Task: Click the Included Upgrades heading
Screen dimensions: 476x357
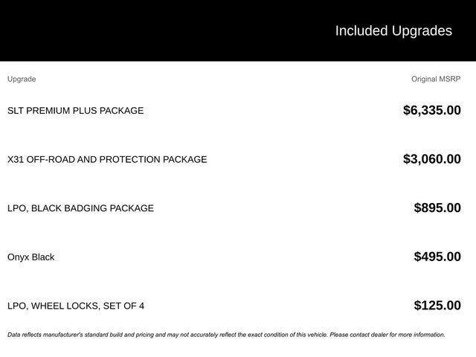Action: pyautogui.click(x=393, y=30)
